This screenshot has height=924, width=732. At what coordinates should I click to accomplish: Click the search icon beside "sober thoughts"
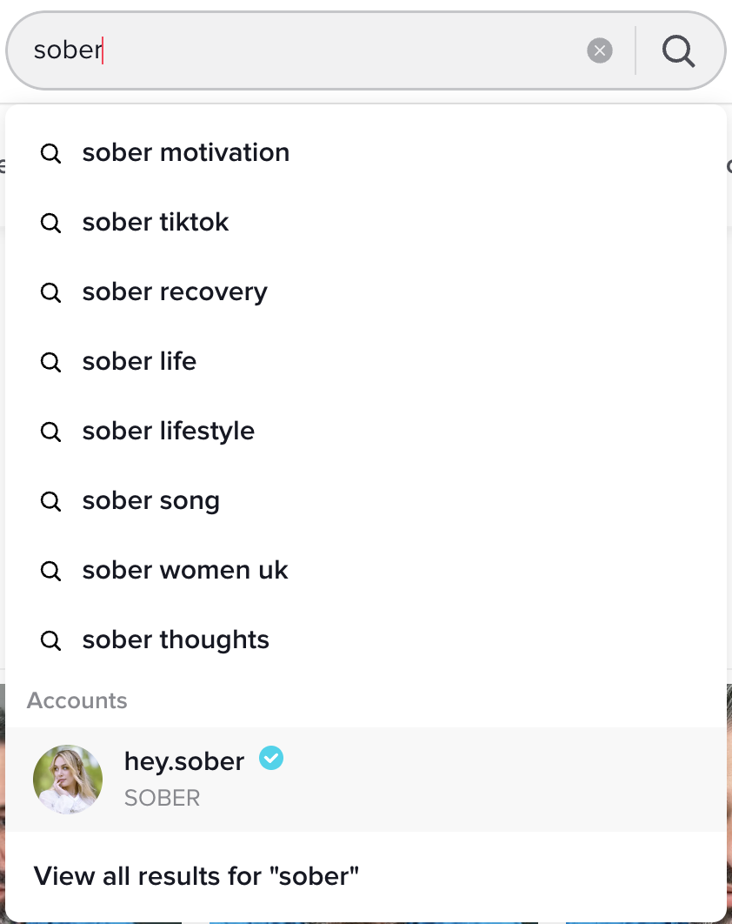coord(51,640)
